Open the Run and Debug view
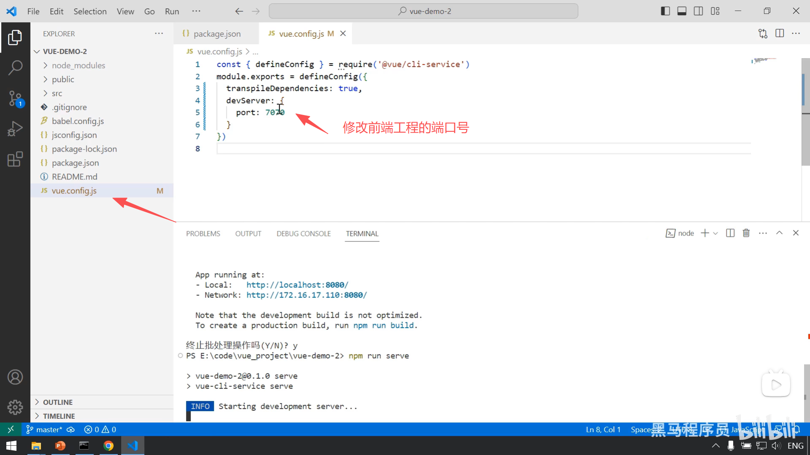Viewport: 810px width, 455px height. pos(15,128)
